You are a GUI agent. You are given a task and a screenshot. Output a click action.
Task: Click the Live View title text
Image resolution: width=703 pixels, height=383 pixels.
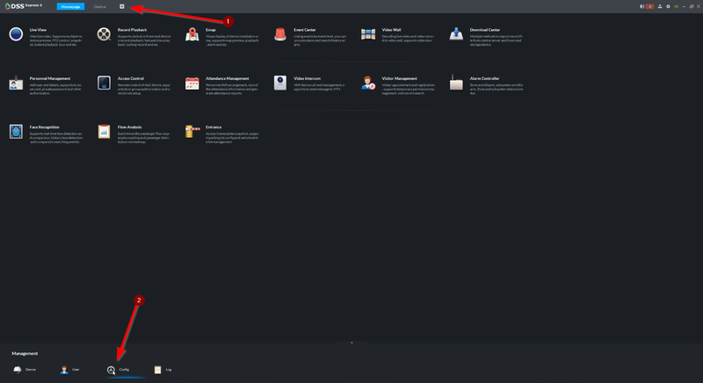[38, 30]
